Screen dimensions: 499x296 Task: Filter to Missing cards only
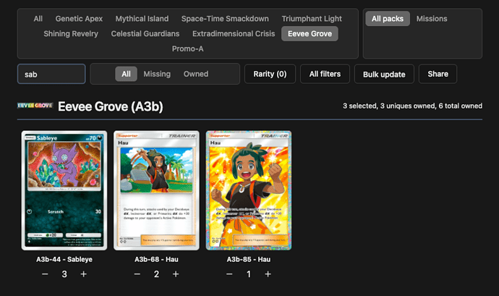157,74
